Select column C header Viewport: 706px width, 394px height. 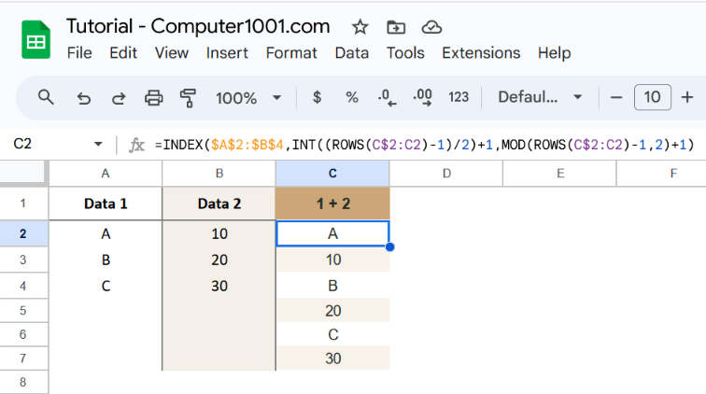332,174
